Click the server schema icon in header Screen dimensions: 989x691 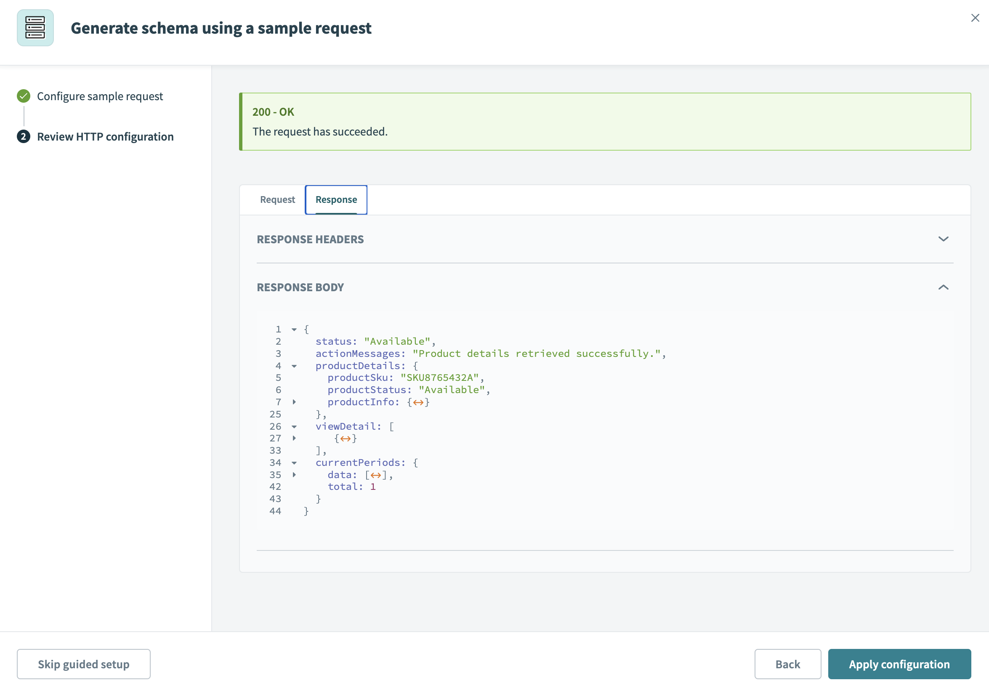[35, 28]
